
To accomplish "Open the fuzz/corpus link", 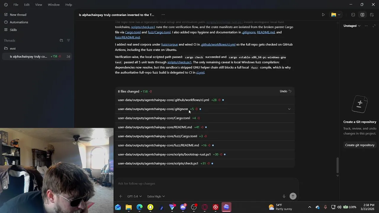I will click(x=169, y=44).
